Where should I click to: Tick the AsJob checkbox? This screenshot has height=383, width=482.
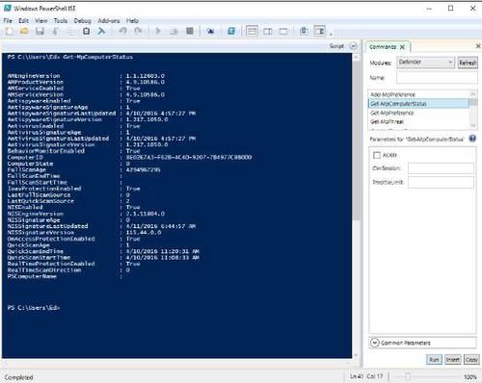(x=377, y=155)
